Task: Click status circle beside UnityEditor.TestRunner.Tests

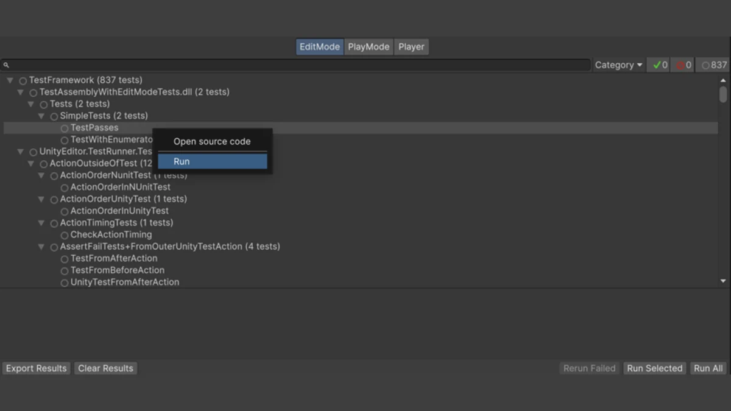Action: (x=34, y=152)
